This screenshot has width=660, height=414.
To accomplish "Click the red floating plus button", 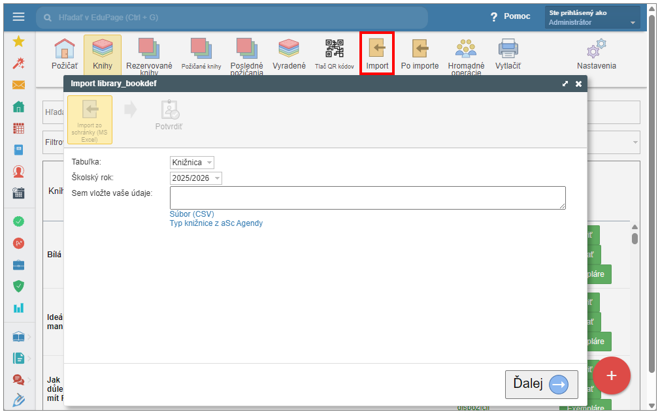I will click(611, 375).
